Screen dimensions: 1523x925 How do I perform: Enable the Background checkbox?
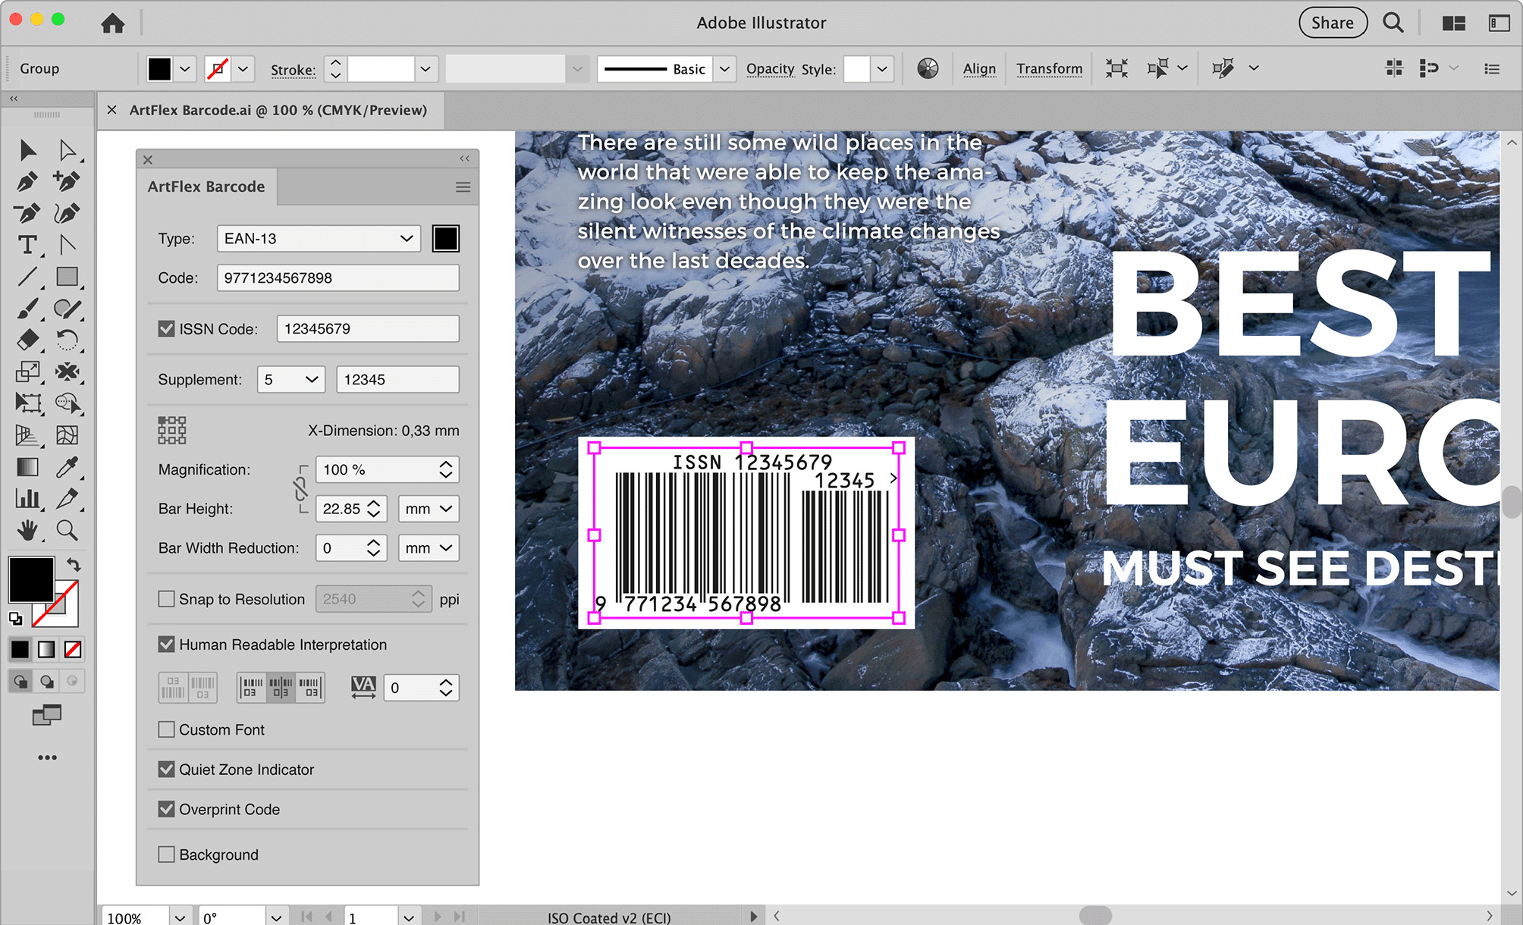[x=167, y=854]
